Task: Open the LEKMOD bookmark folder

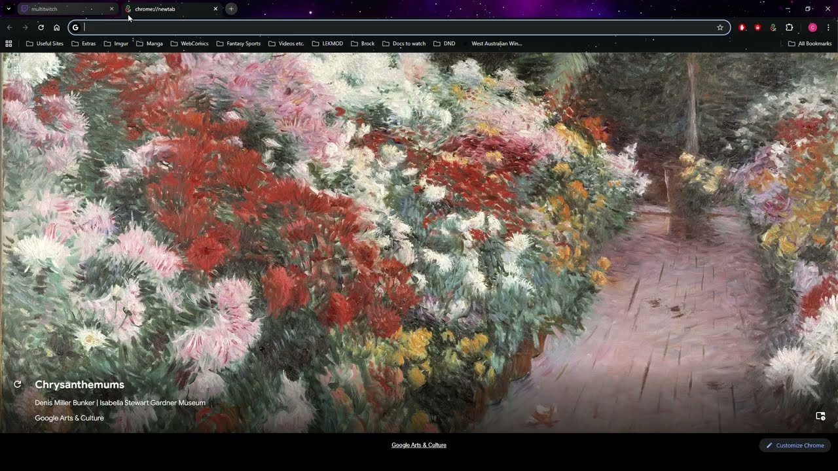Action: pyautogui.click(x=327, y=44)
